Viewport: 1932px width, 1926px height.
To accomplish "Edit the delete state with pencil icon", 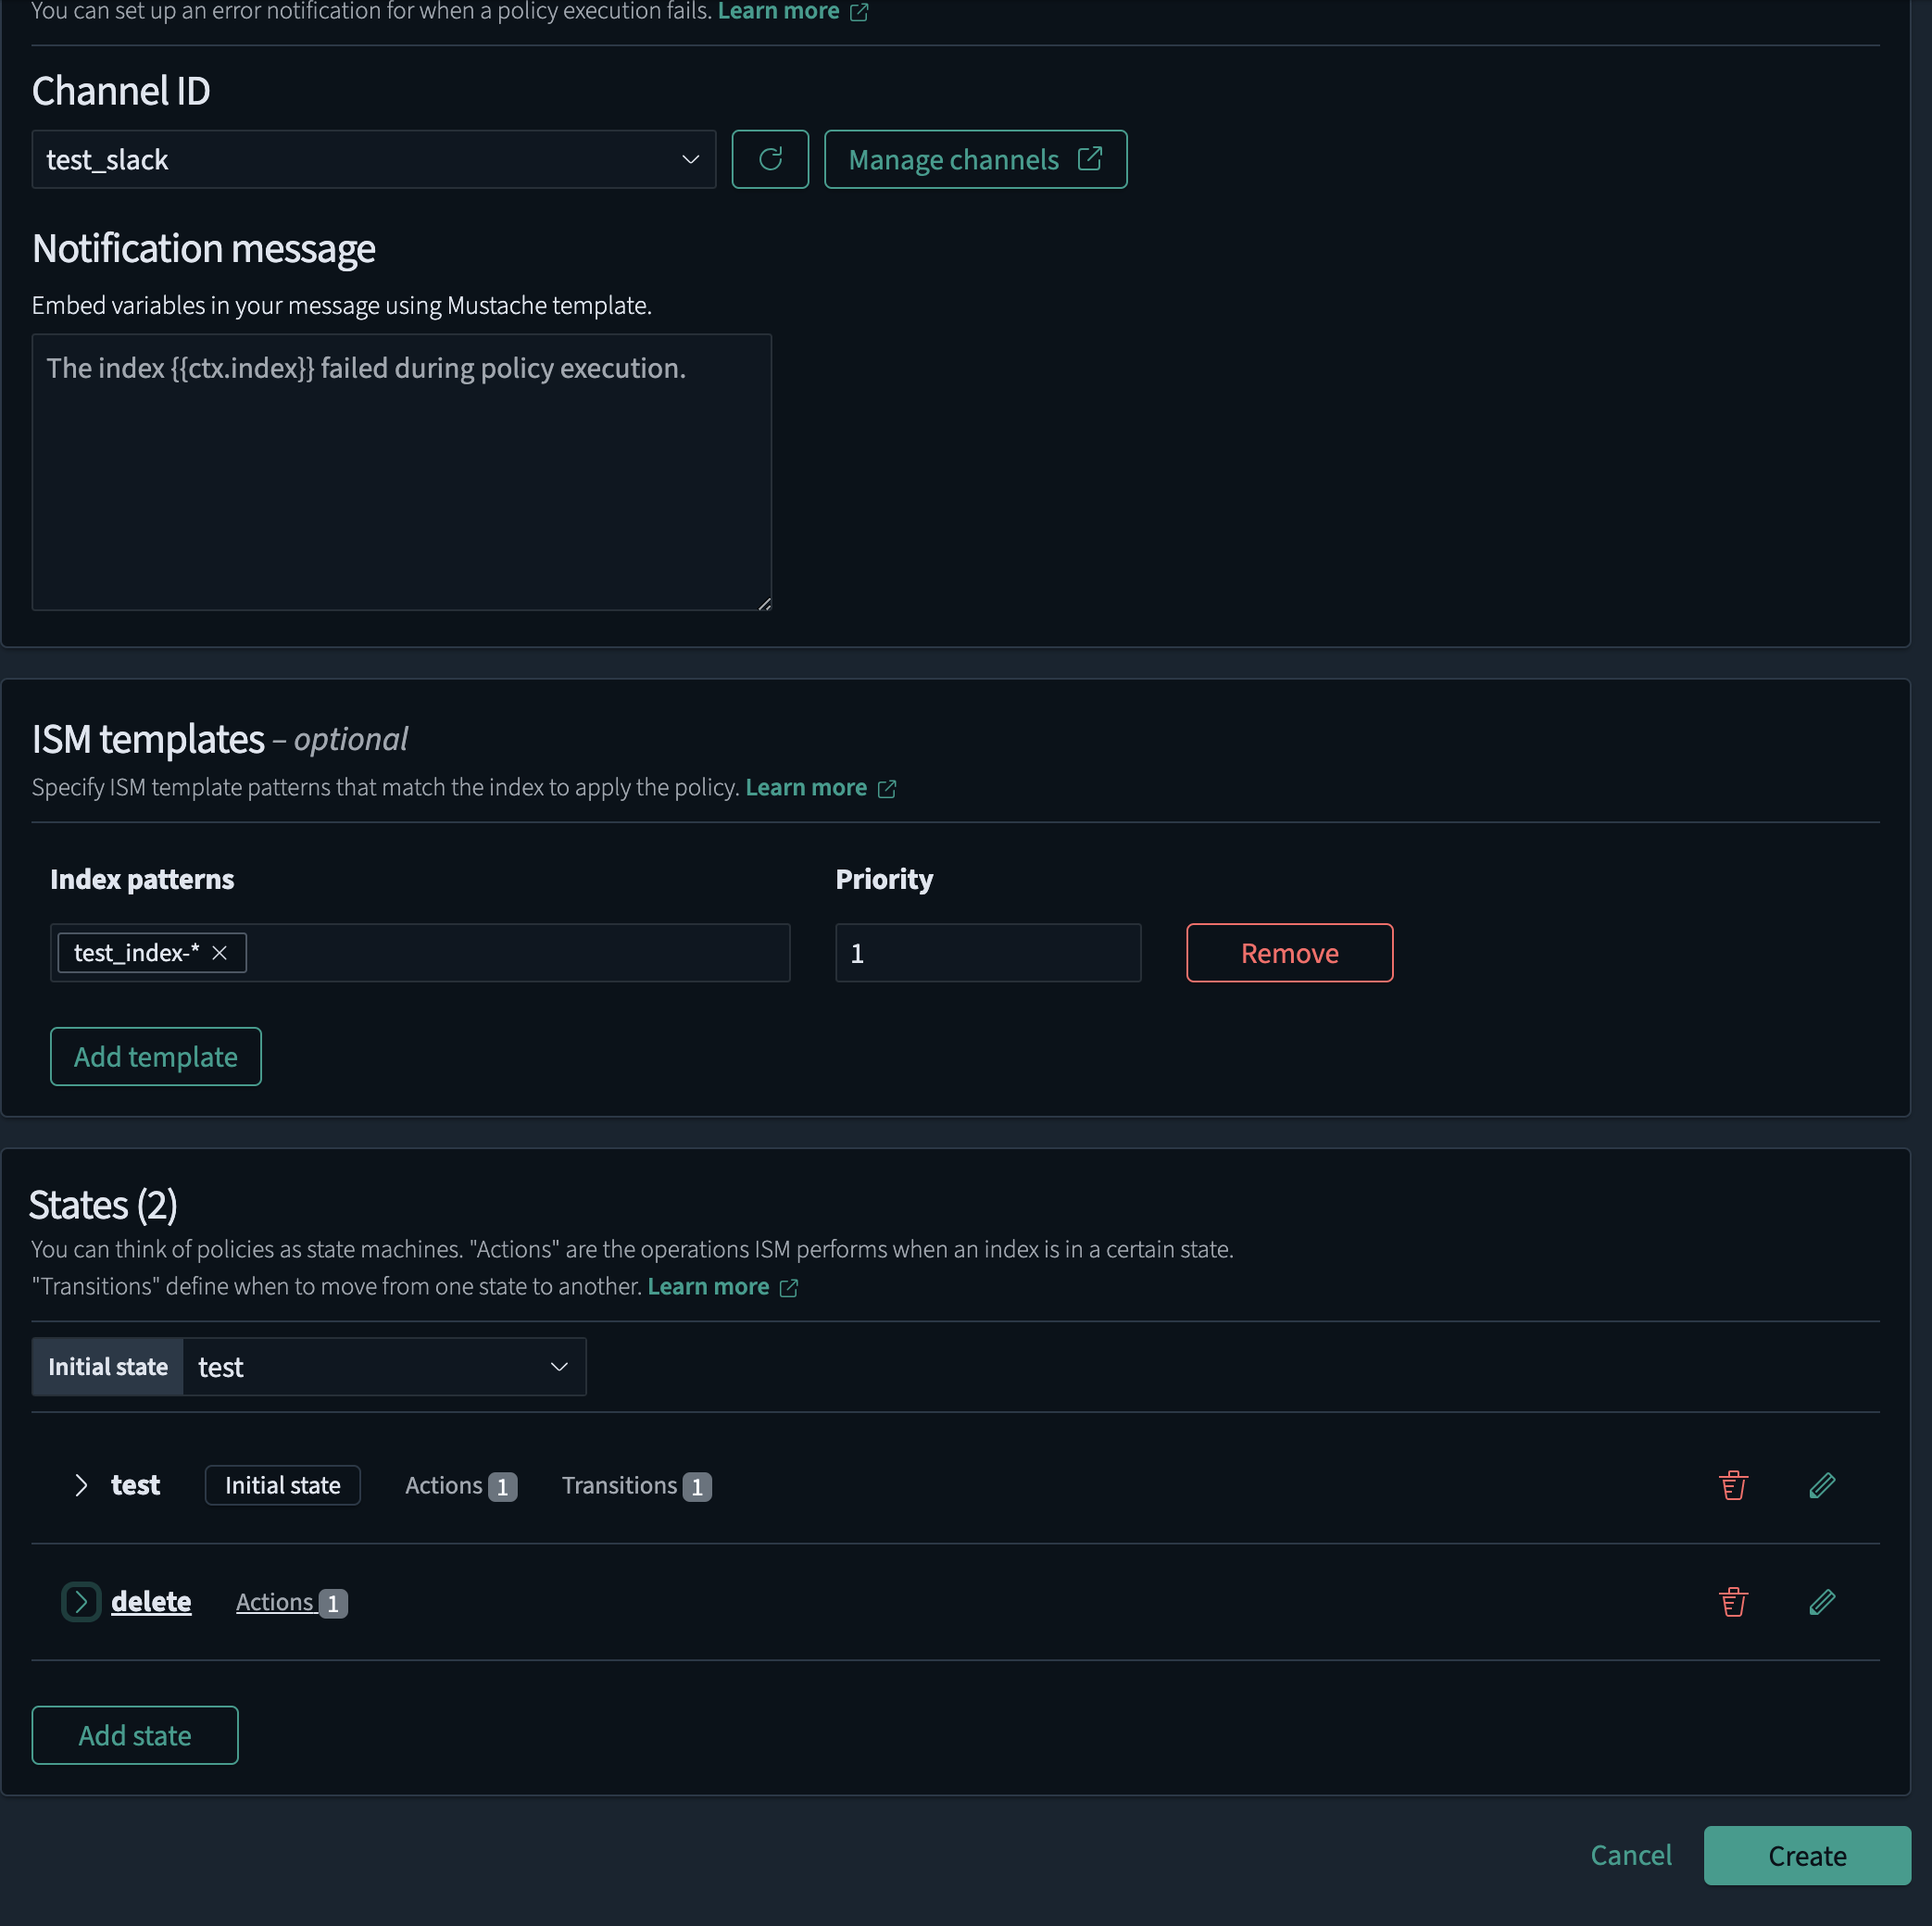I will coord(1821,1602).
